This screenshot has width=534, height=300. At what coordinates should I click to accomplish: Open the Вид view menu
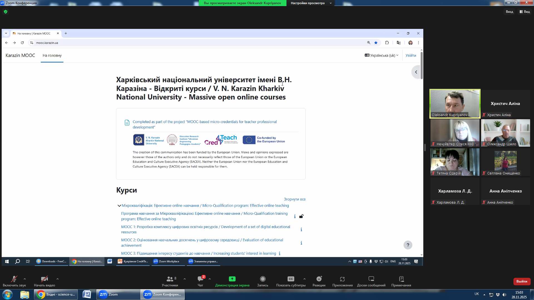tap(525, 12)
